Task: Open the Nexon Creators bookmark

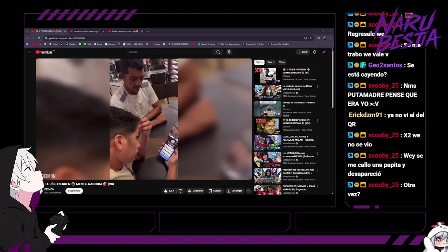Action: (x=206, y=44)
